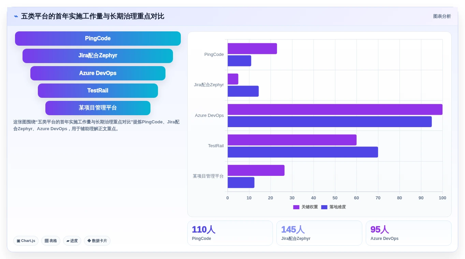Toggle the 关键权重 legend swatch
The width and height of the screenshot is (465, 259).
(296, 207)
